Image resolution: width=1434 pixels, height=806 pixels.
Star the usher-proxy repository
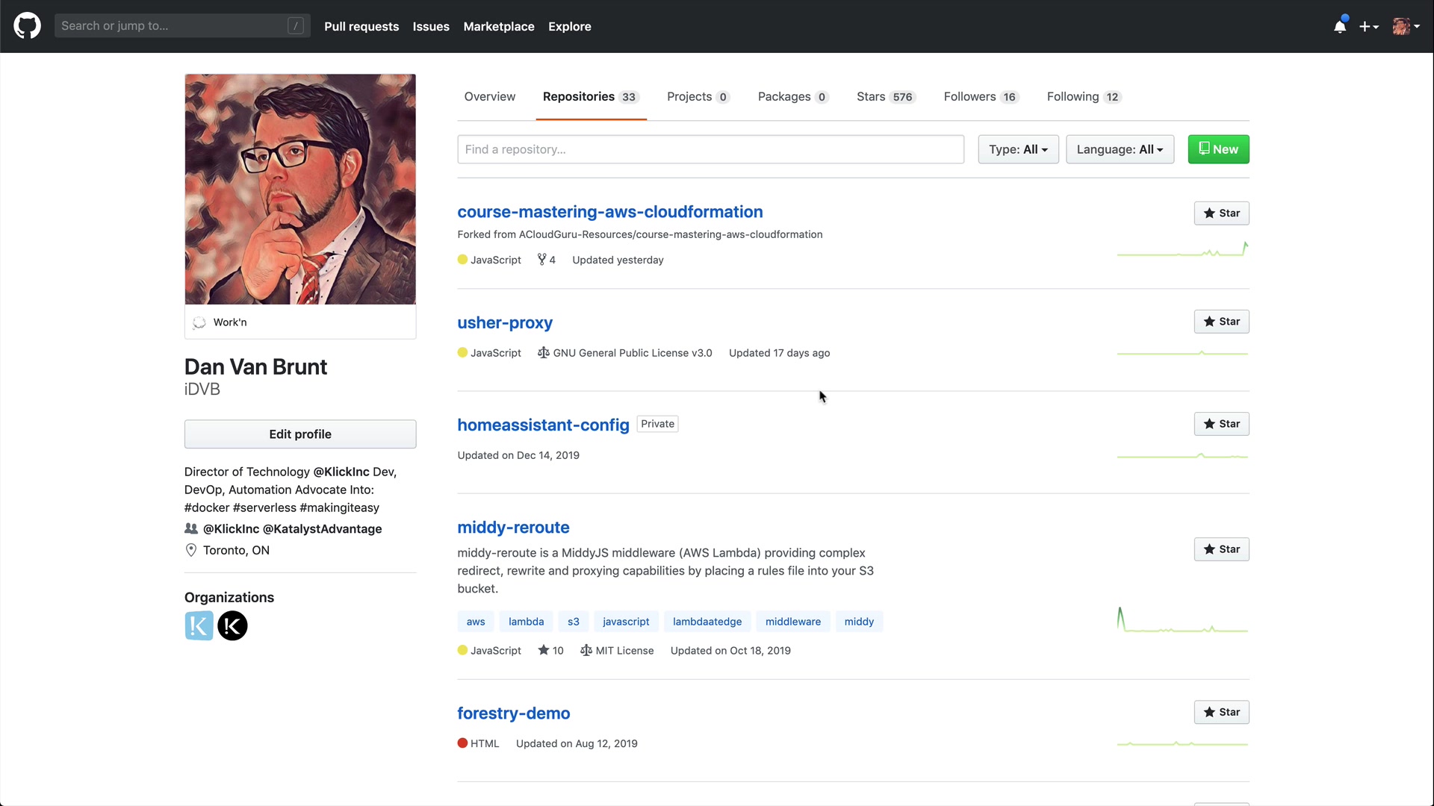(x=1221, y=322)
